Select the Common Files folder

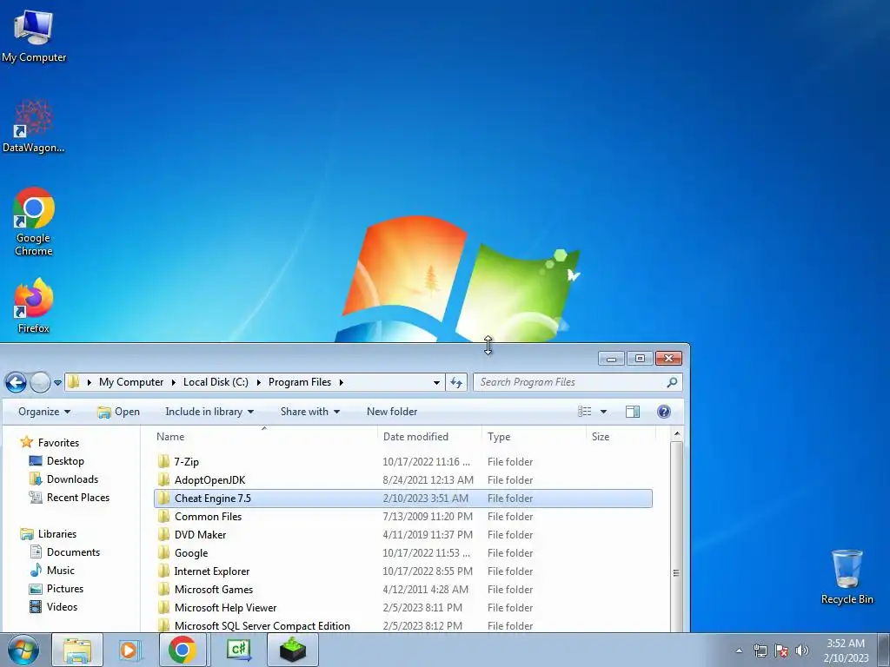[x=403, y=516]
